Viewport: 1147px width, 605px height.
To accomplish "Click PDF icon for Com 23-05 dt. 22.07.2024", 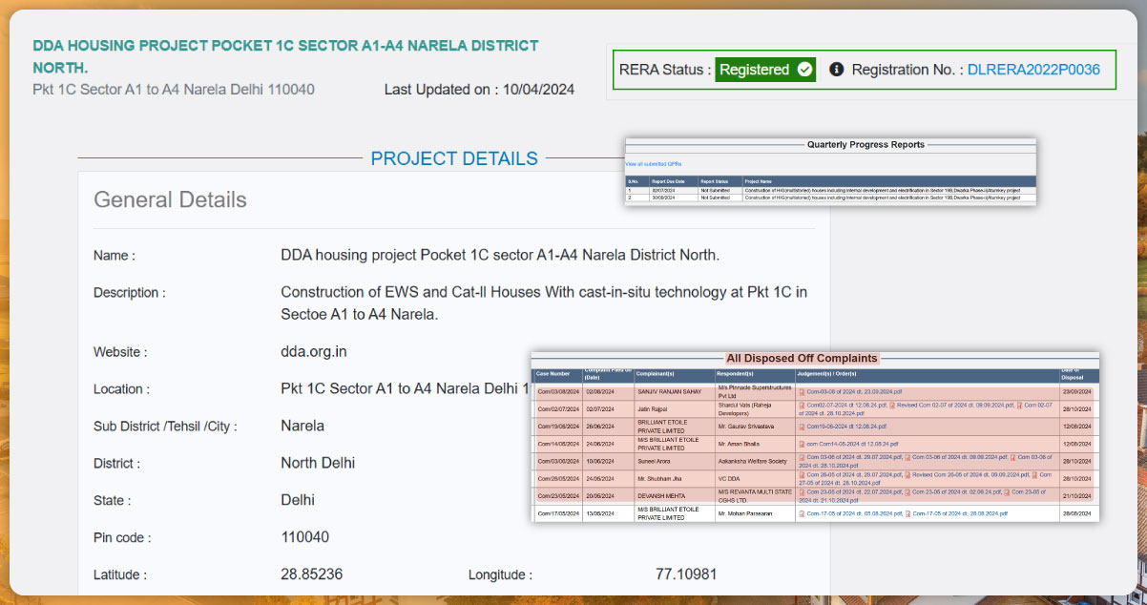I will point(802,492).
